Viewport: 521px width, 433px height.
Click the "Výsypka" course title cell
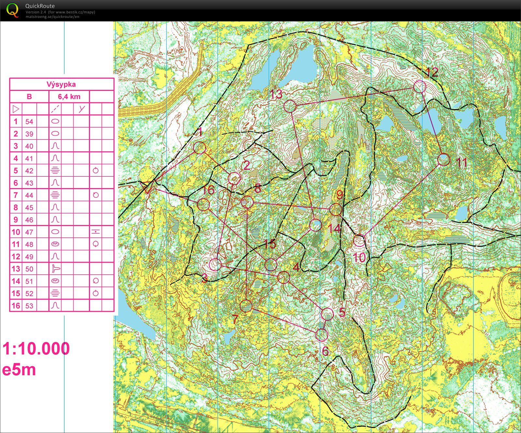coord(61,85)
